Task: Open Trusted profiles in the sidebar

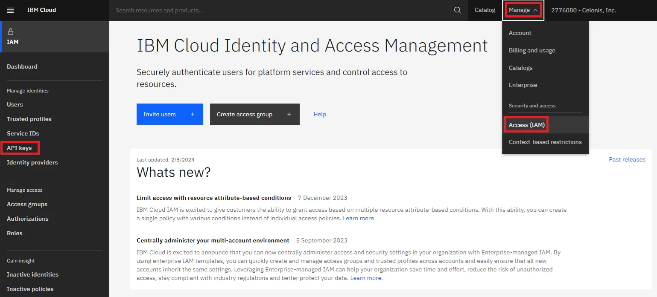Action: (29, 119)
